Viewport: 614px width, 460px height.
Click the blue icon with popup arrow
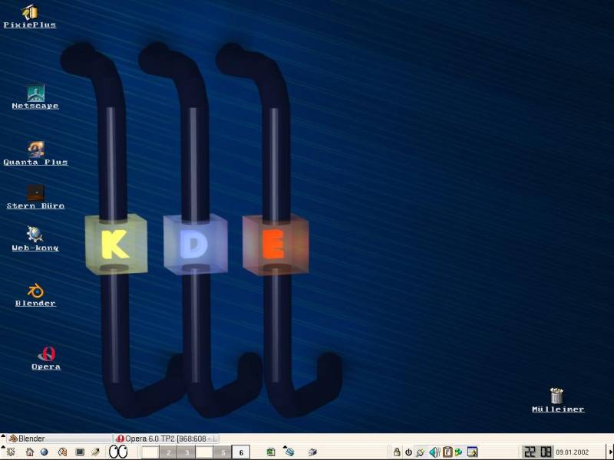289,452
